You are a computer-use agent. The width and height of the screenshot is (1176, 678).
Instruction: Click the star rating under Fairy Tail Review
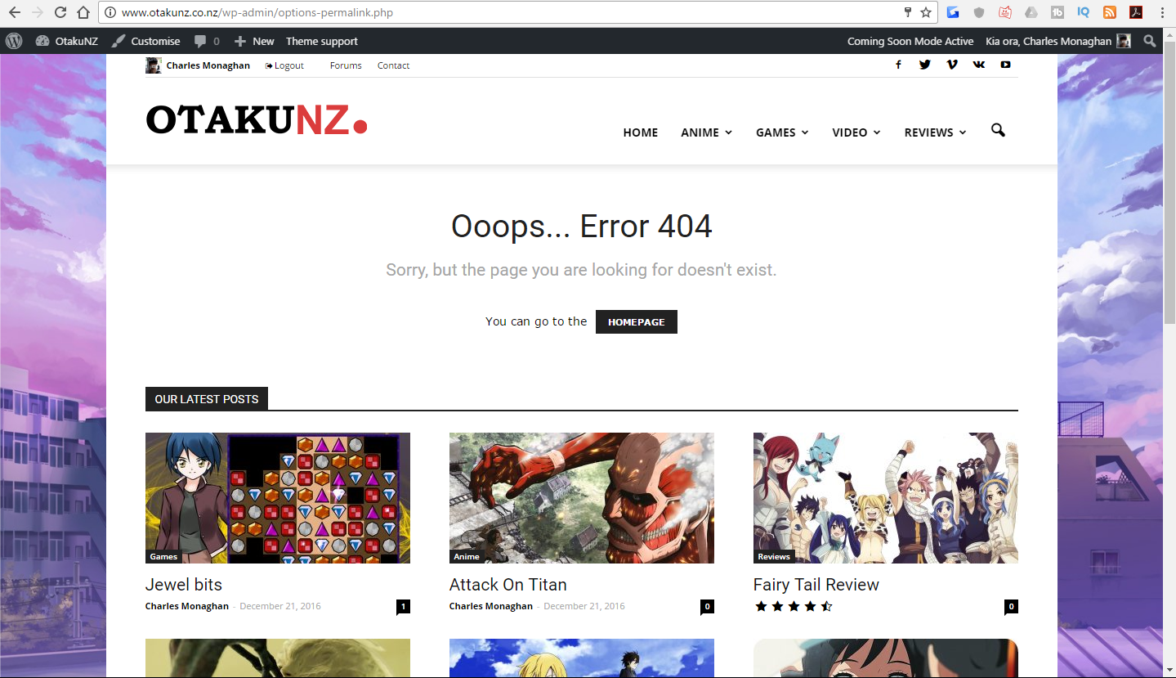[x=794, y=606]
